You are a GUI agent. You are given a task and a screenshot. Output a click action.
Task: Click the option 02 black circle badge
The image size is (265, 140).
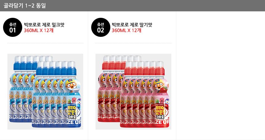tap(100, 27)
